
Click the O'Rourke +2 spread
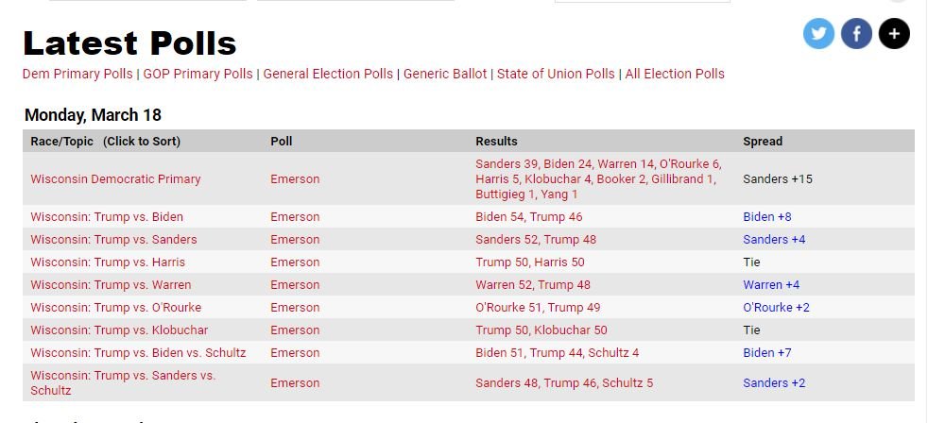(776, 308)
